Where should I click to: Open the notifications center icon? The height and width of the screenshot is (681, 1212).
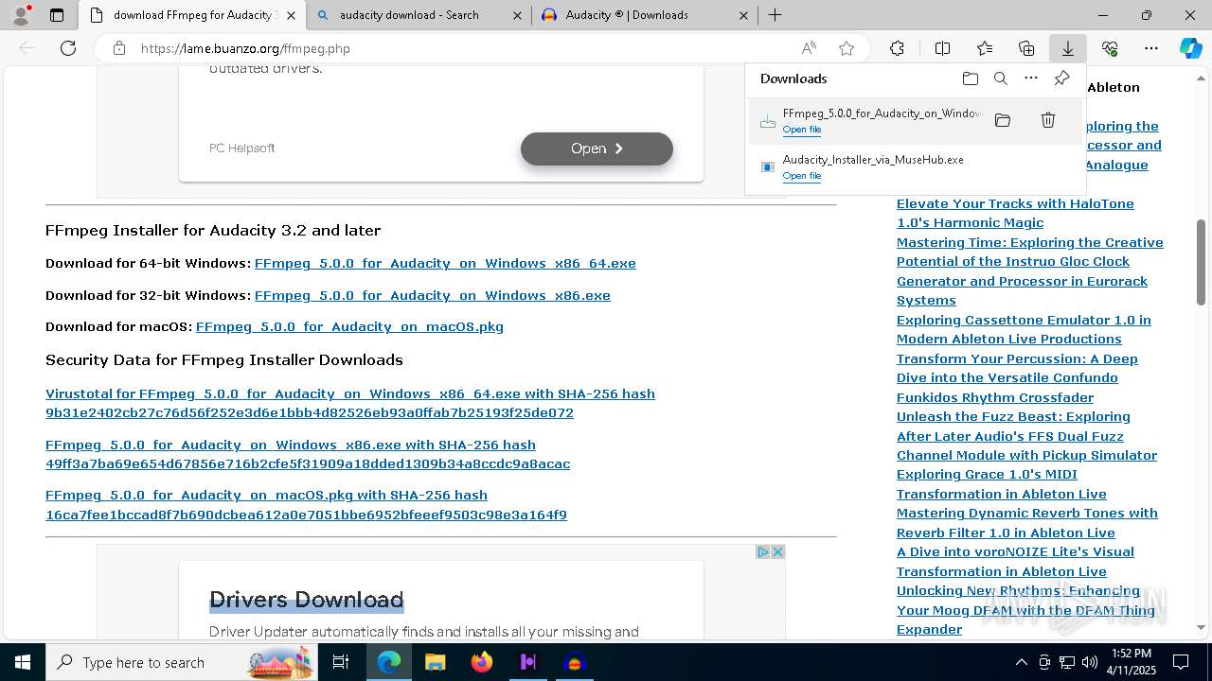point(1181,662)
